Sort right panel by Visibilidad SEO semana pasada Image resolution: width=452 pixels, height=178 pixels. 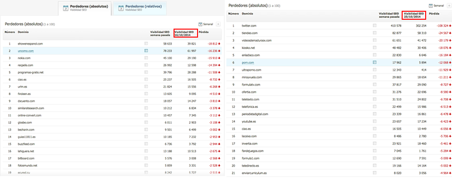(389, 15)
